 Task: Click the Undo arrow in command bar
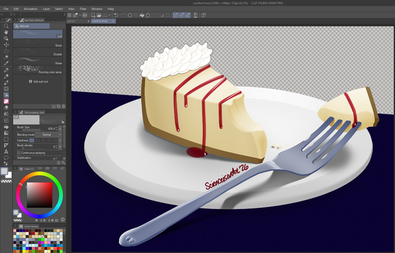tap(116, 15)
